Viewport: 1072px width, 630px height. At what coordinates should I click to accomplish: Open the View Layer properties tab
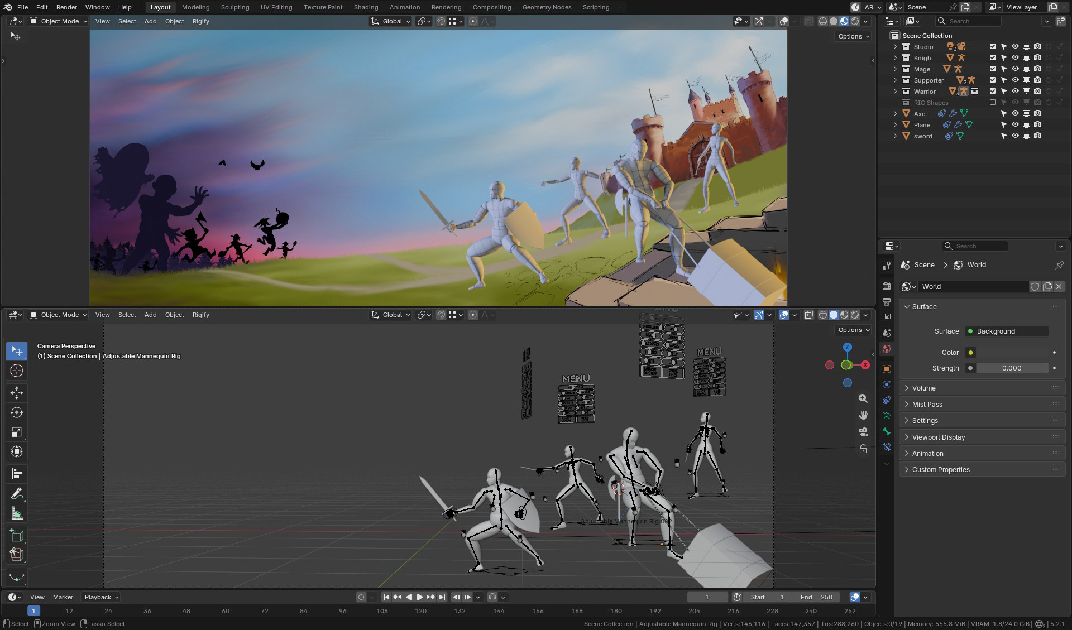[886, 317]
